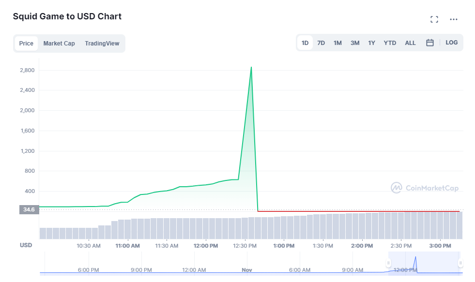Grab the right handle of range navigator
This screenshot has height=282, width=475.
coord(460,263)
